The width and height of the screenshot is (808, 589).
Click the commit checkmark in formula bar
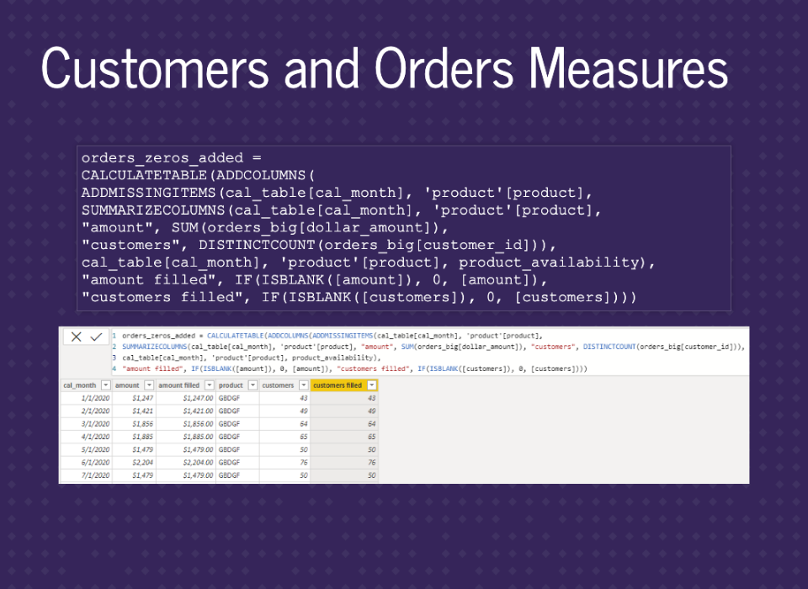pos(96,337)
